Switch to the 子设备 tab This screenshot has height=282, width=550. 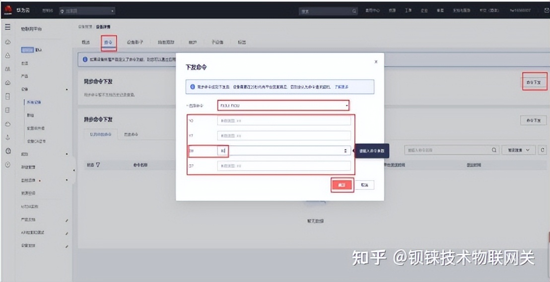(217, 42)
